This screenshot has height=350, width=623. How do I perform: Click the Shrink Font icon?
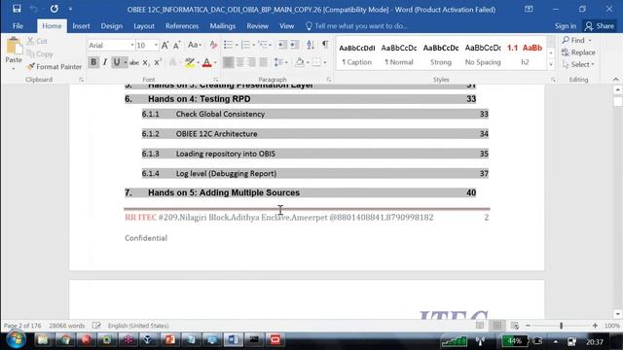click(177, 46)
